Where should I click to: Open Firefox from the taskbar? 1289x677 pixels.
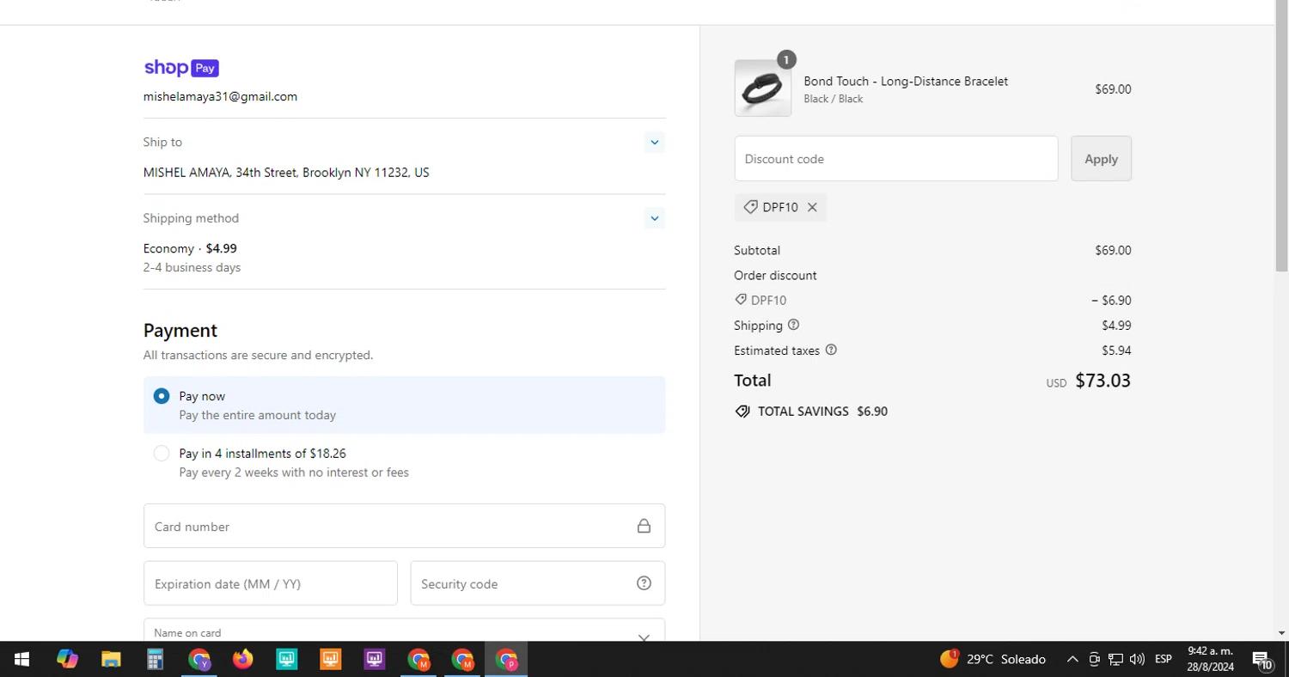click(243, 659)
